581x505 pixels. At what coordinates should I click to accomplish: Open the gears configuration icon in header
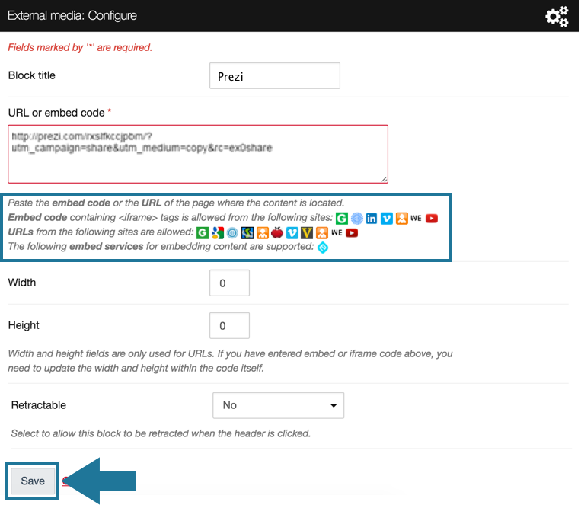(557, 16)
